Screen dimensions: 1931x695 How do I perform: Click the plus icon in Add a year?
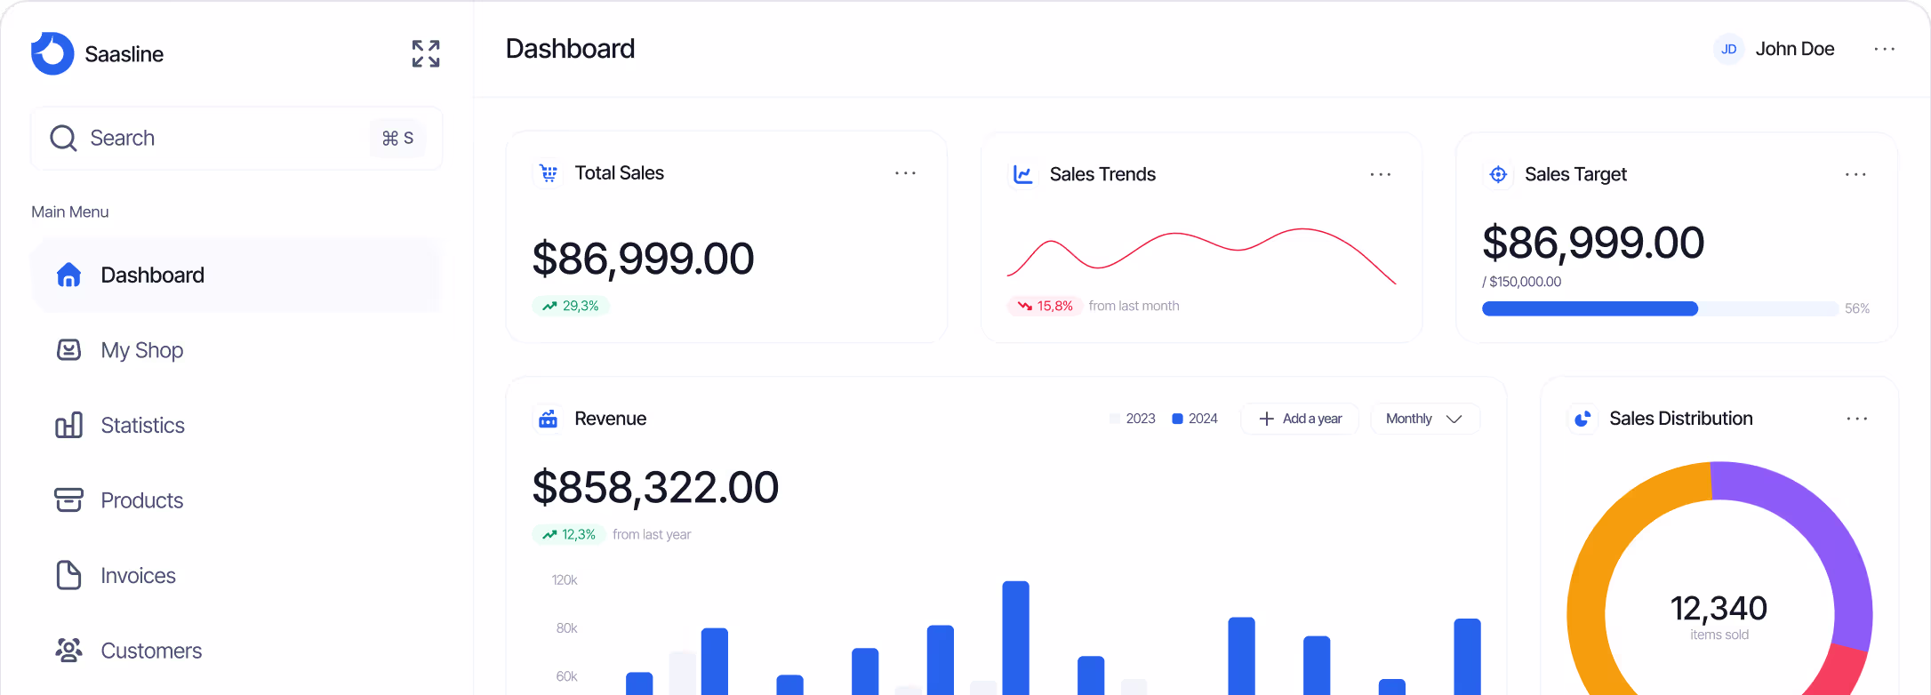point(1266,419)
